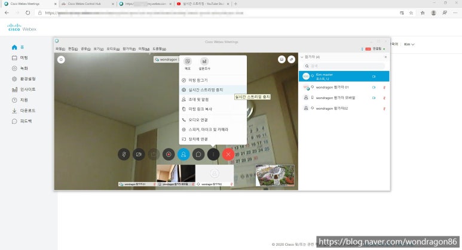Screen dimensions: 462x250
Task: Select 미팅 잠그기 to lock meeting
Action: [x=213, y=80]
